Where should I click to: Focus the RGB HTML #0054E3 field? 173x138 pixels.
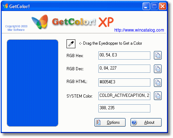[x=124, y=82]
